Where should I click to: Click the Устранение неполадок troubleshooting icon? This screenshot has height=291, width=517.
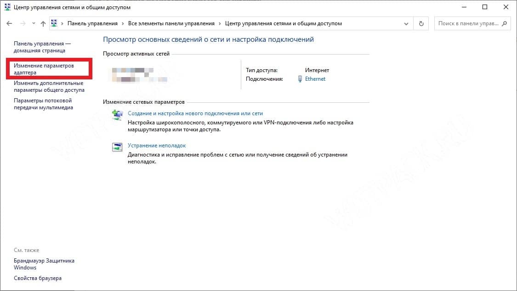tap(118, 147)
